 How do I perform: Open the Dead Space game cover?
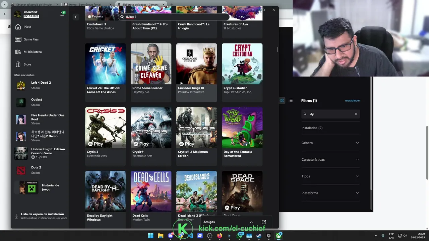click(x=242, y=191)
